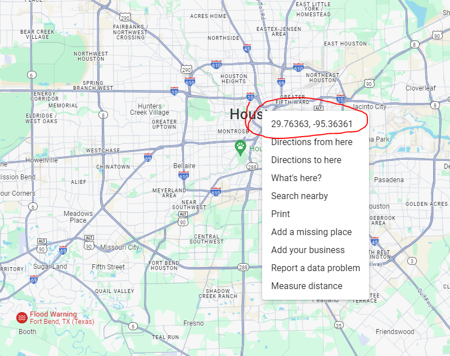Click the QUAIL VALLEY label
Viewport: 450px width, 356px height.
pyautogui.click(x=115, y=291)
